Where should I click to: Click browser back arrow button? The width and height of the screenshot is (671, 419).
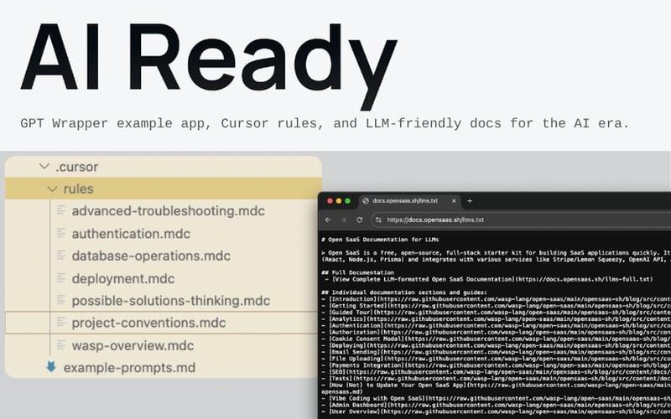pyautogui.click(x=328, y=220)
